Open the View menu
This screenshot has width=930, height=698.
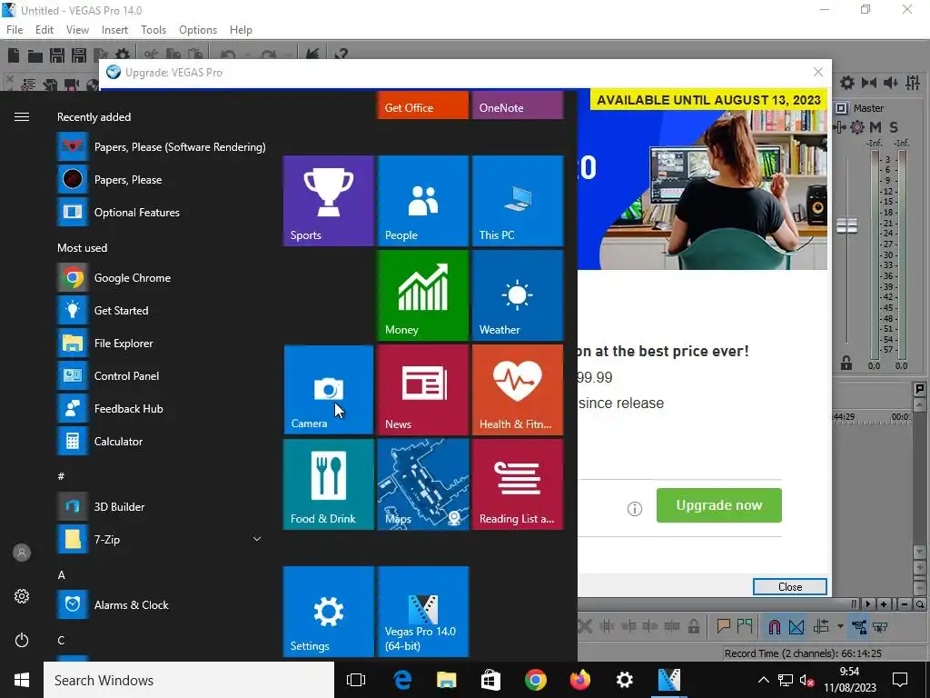[77, 30]
